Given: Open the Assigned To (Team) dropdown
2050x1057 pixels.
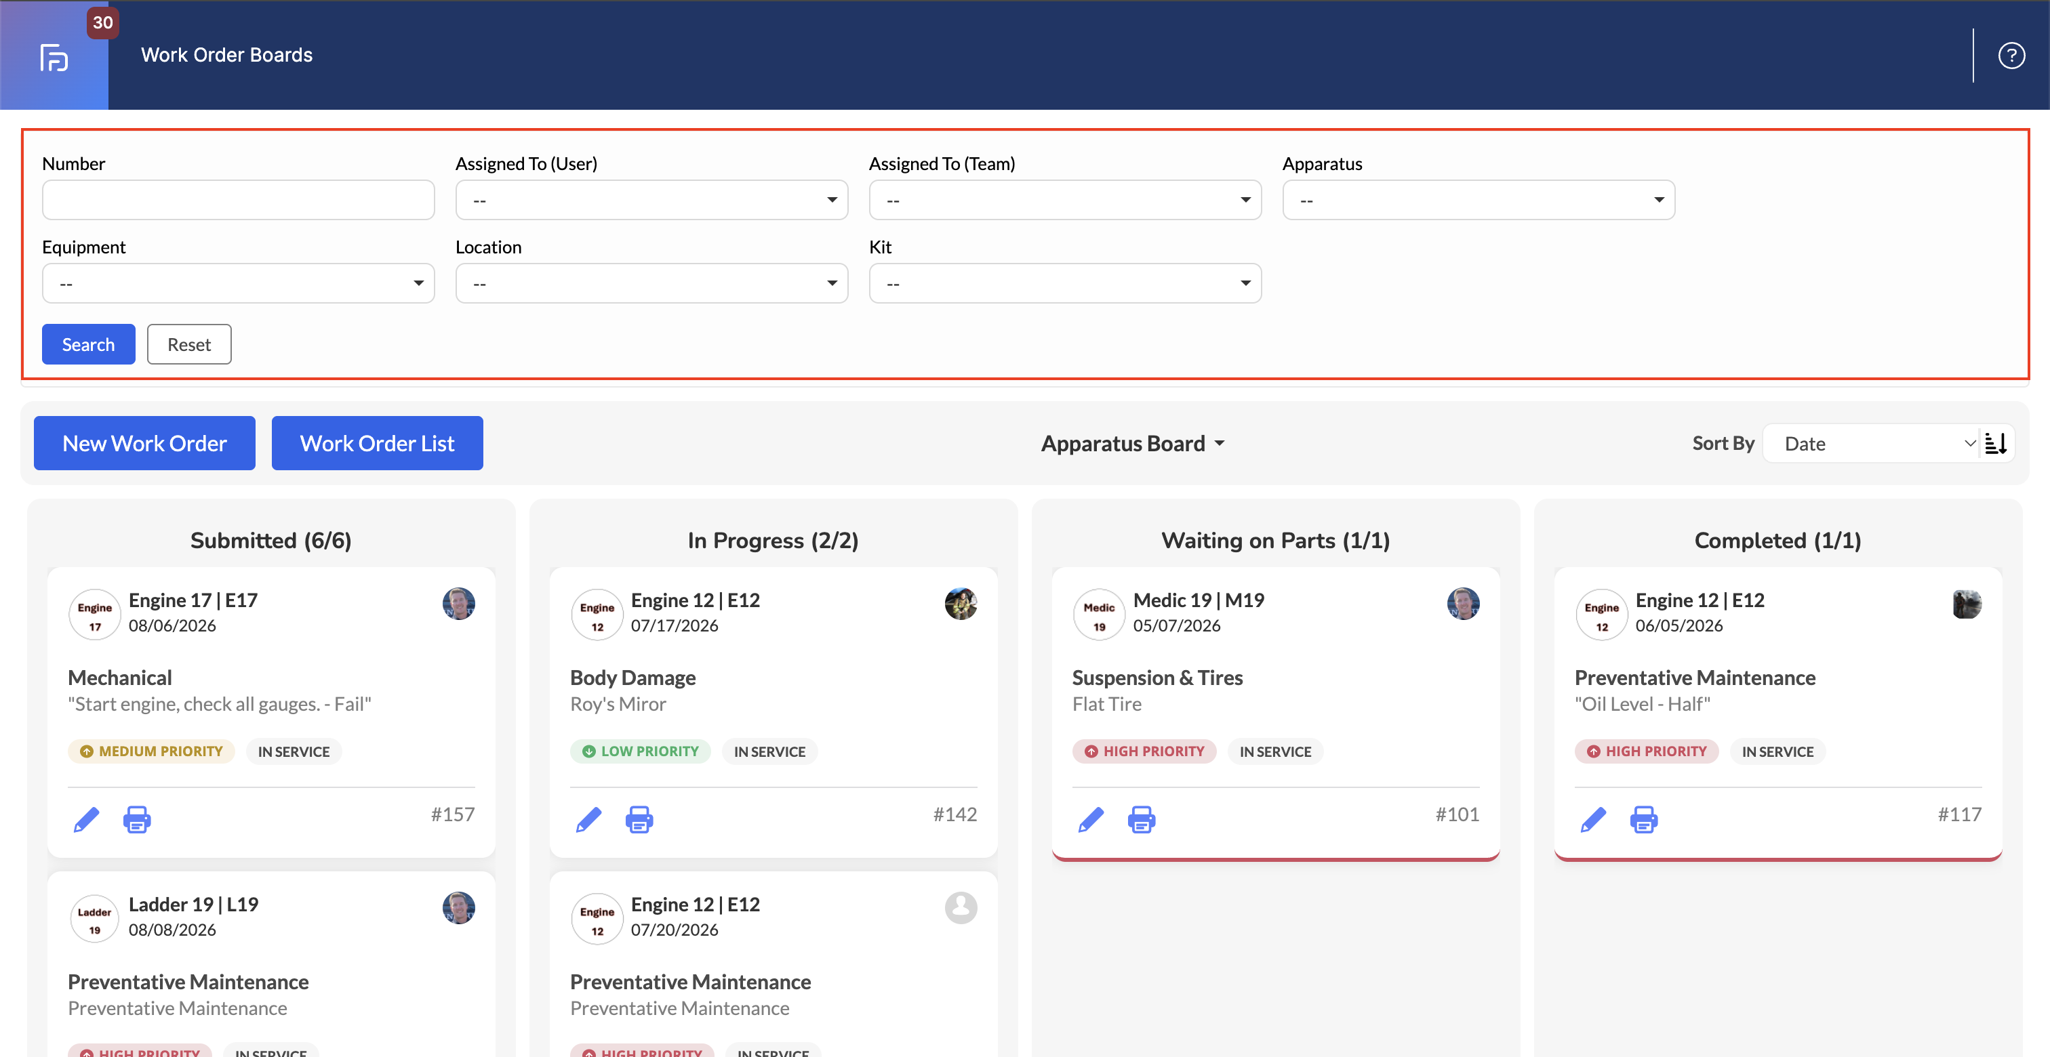Looking at the screenshot, I should tap(1065, 200).
